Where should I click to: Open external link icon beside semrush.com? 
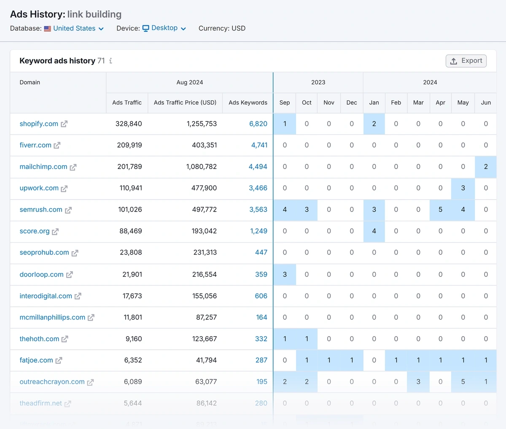coord(68,210)
